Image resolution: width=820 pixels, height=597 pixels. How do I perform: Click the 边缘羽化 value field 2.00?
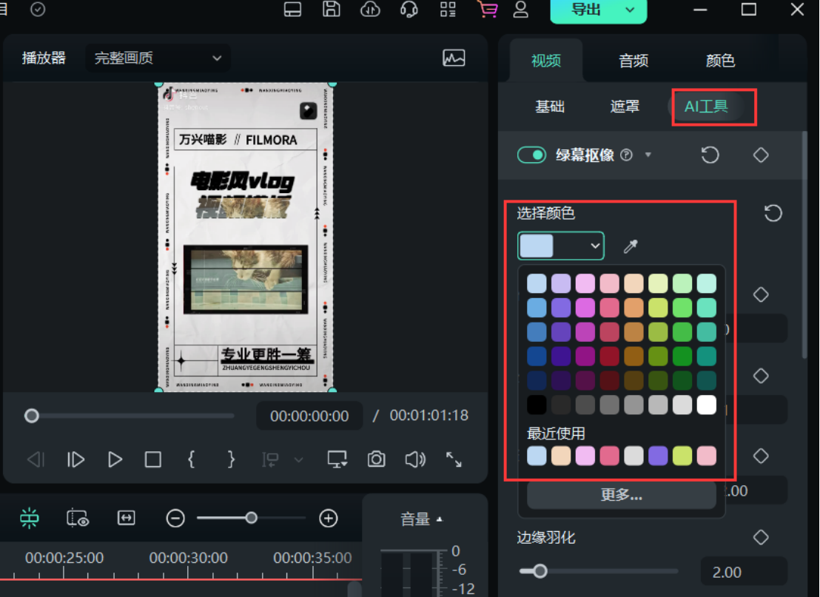coord(742,572)
